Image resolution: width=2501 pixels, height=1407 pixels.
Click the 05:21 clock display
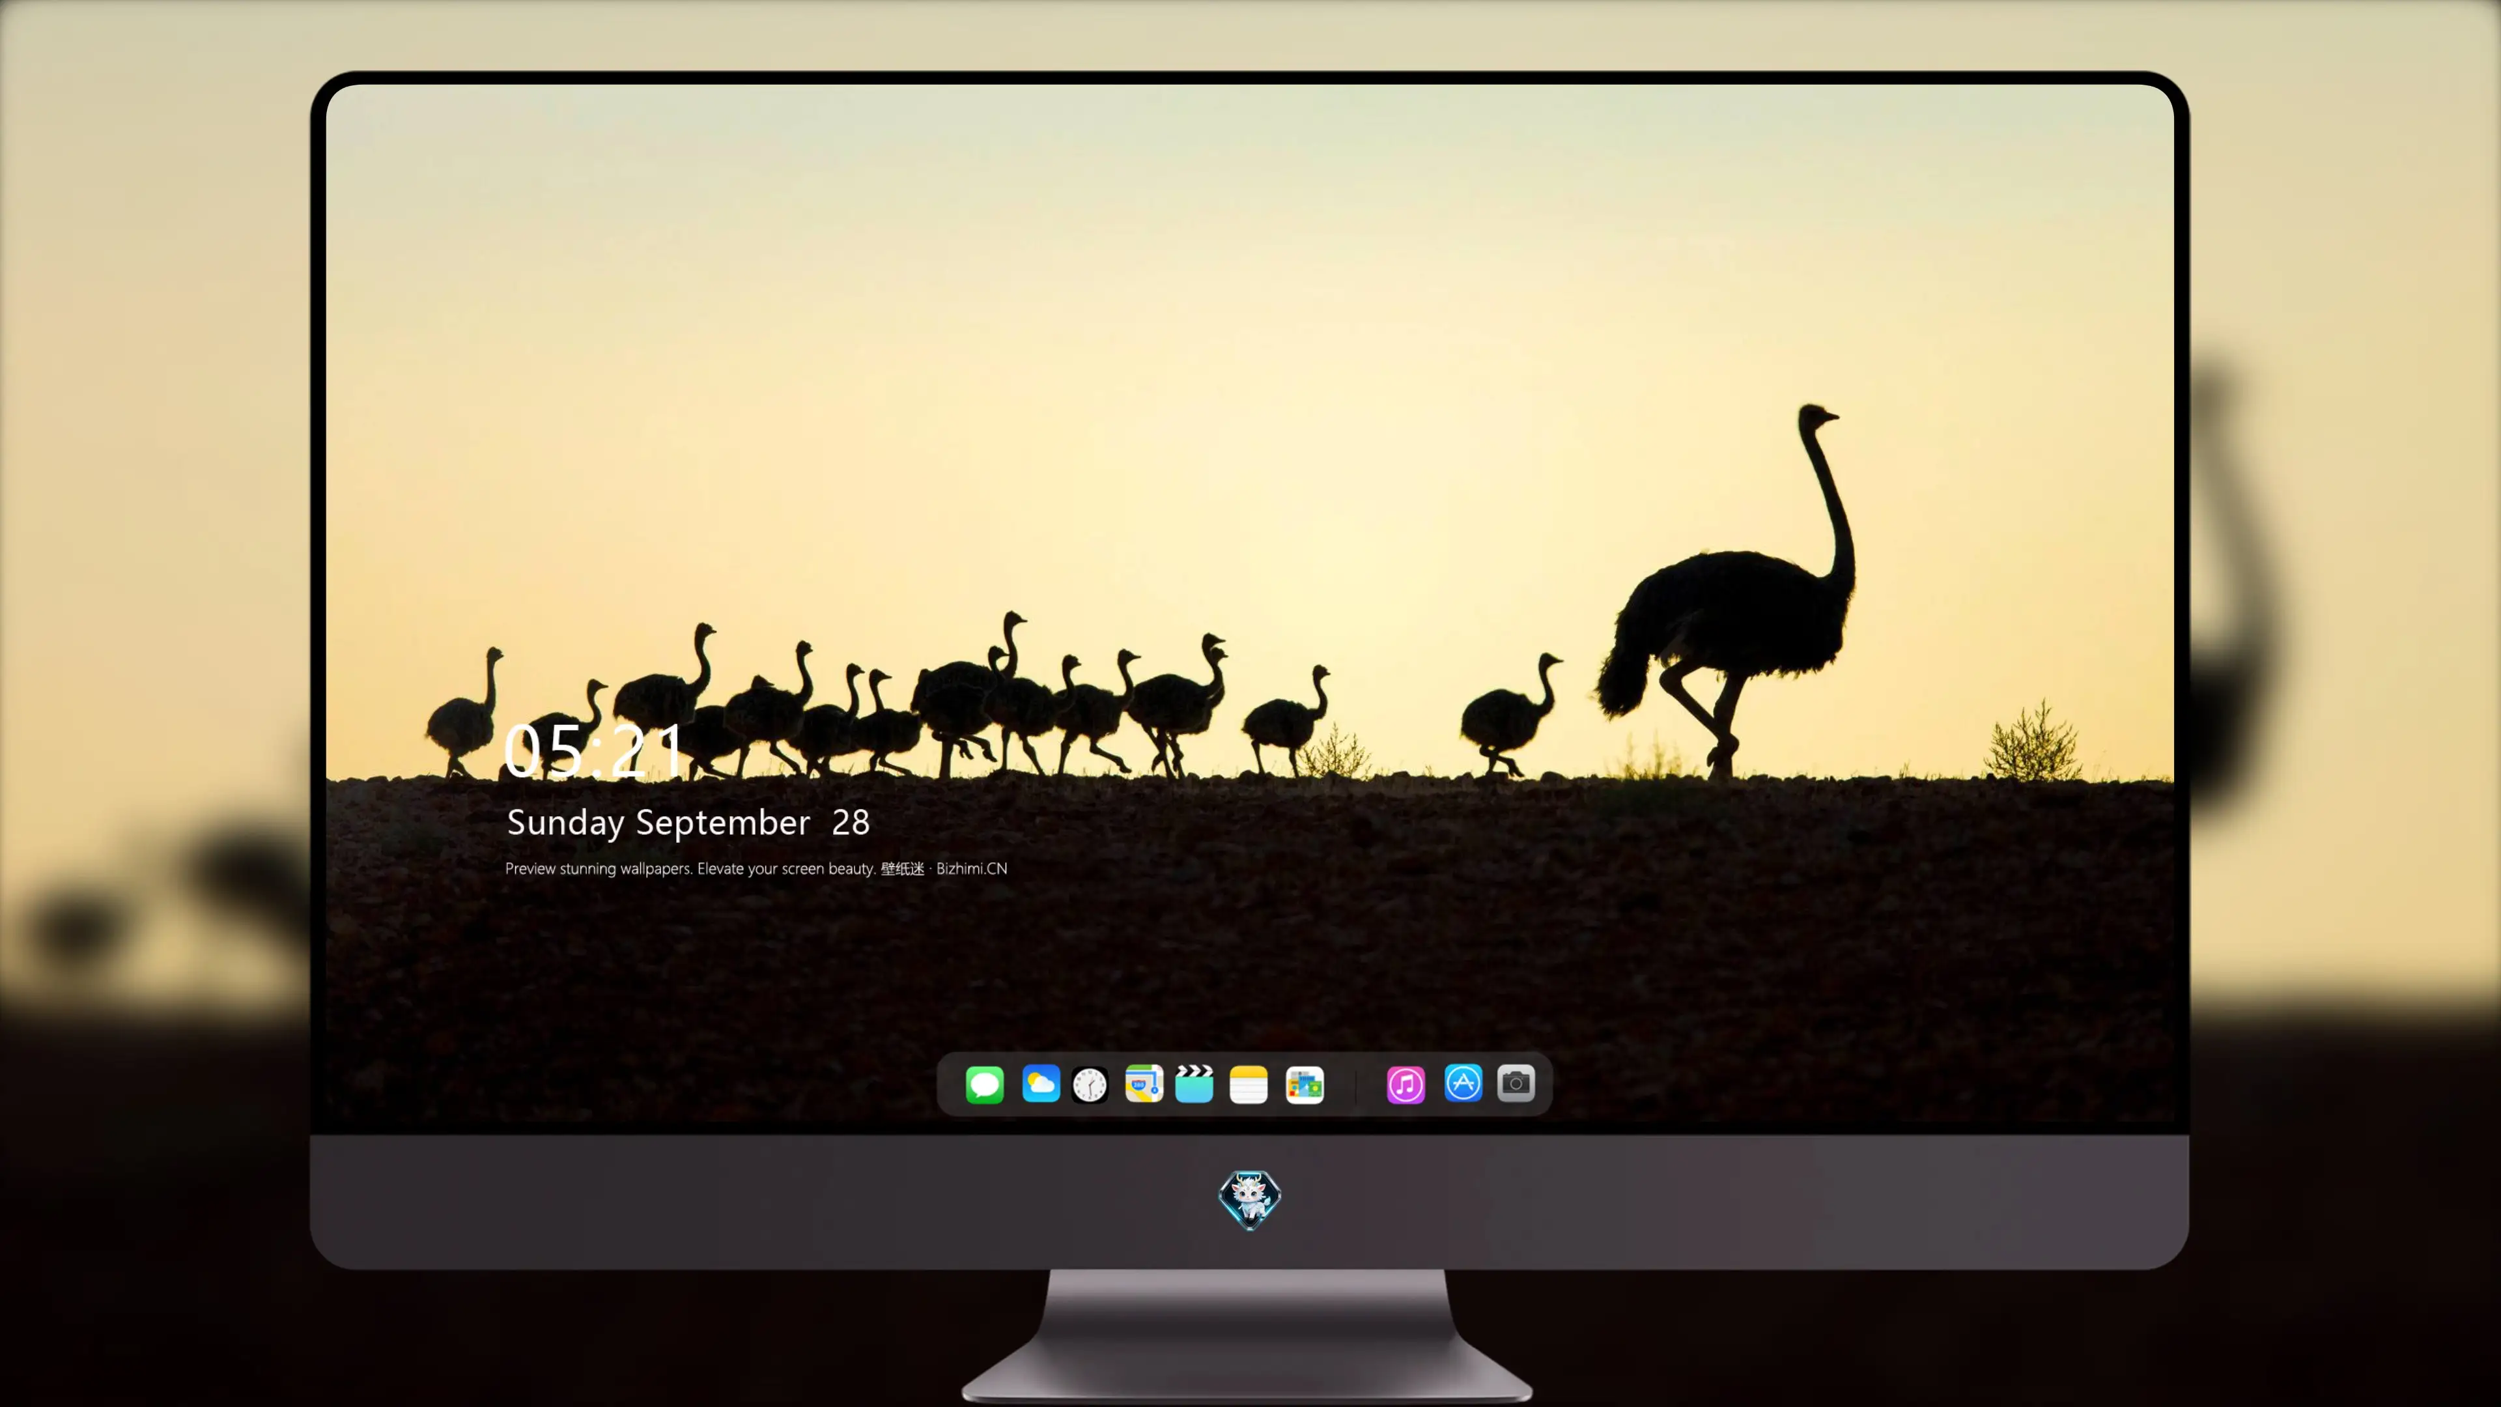pos(593,752)
